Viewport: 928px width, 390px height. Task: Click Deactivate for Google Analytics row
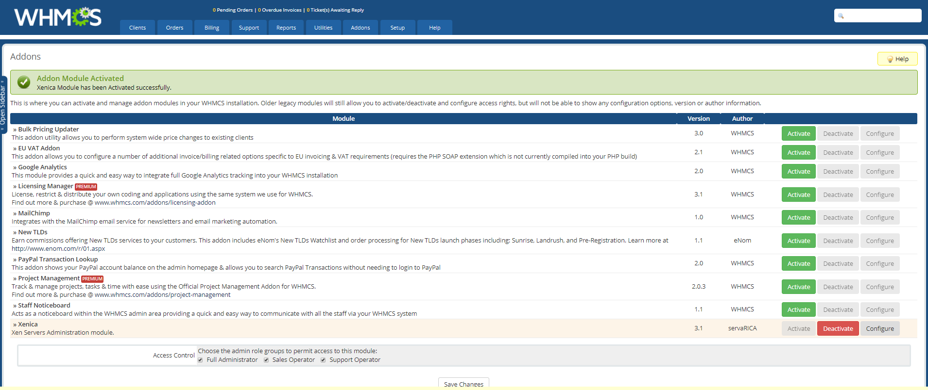(838, 171)
